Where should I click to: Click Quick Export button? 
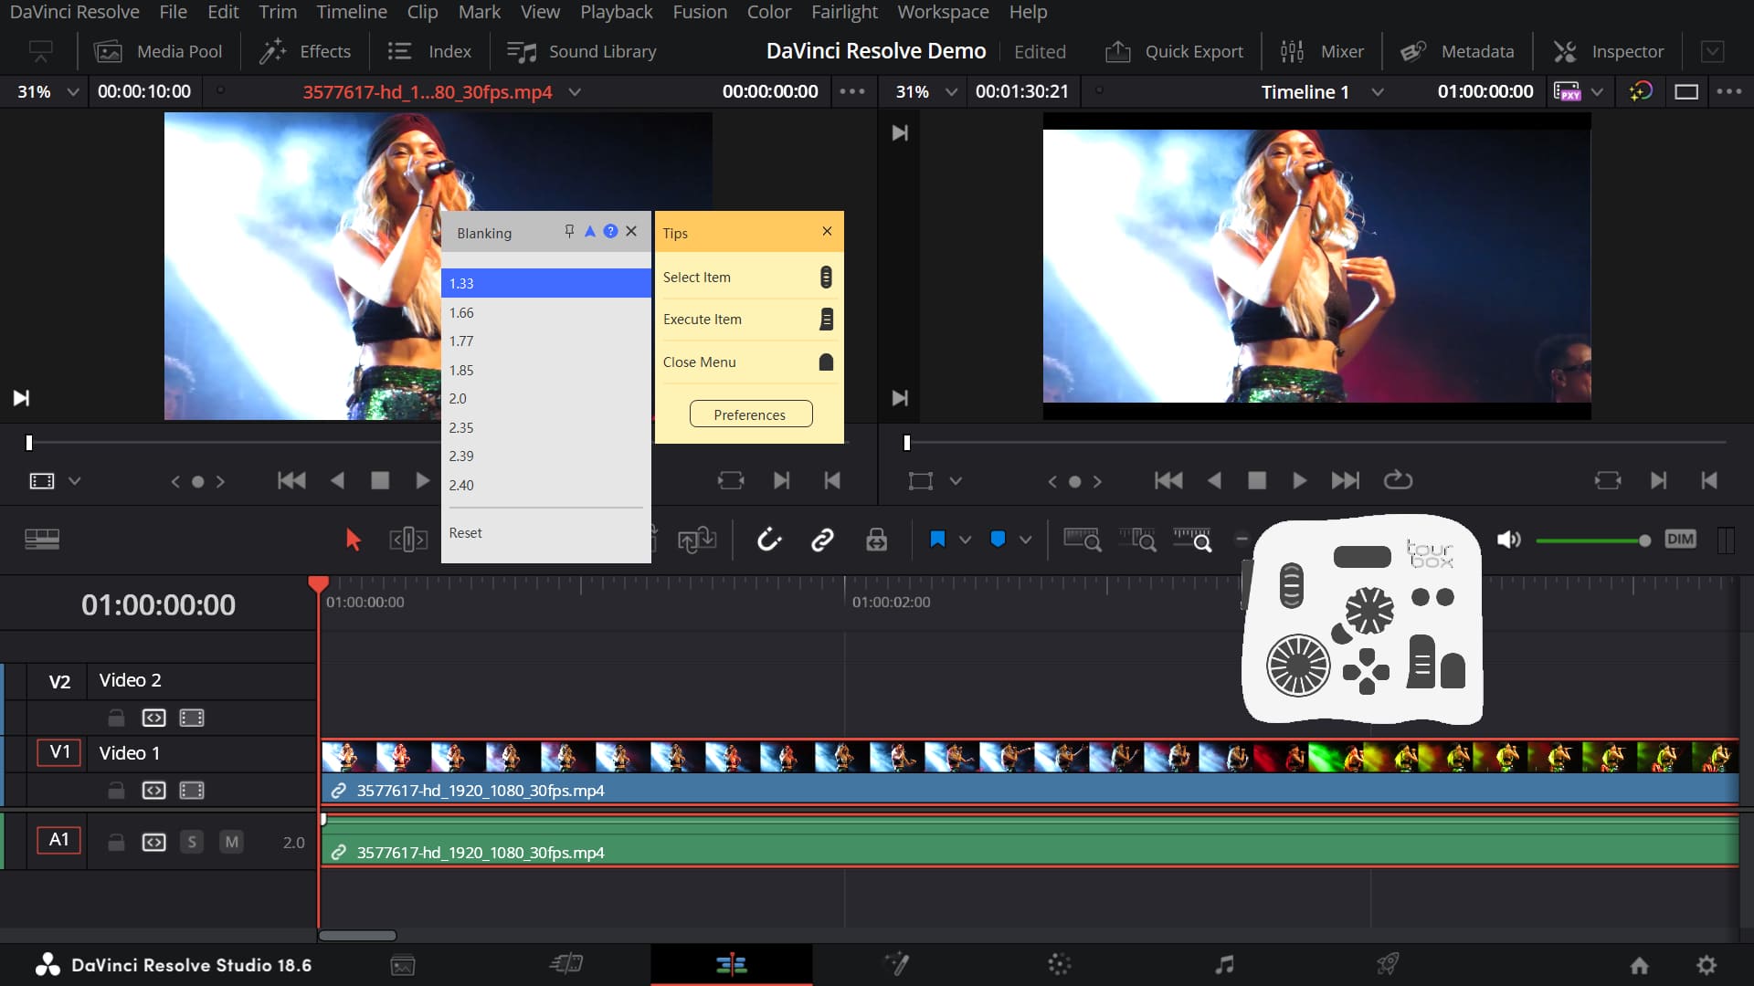click(x=1174, y=52)
